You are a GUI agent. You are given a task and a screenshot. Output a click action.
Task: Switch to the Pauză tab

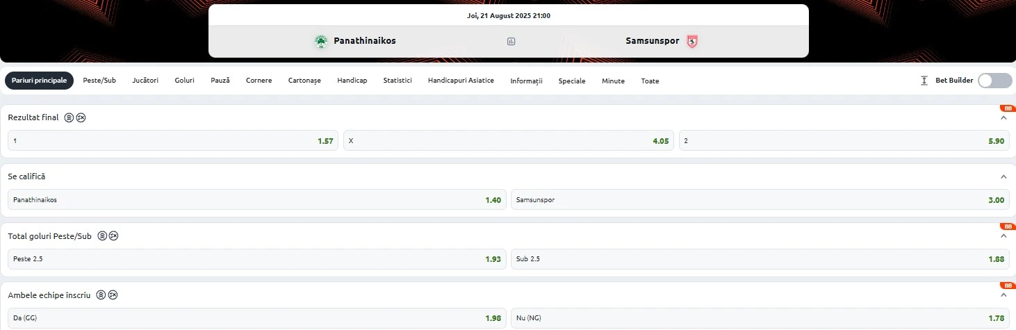coord(220,81)
